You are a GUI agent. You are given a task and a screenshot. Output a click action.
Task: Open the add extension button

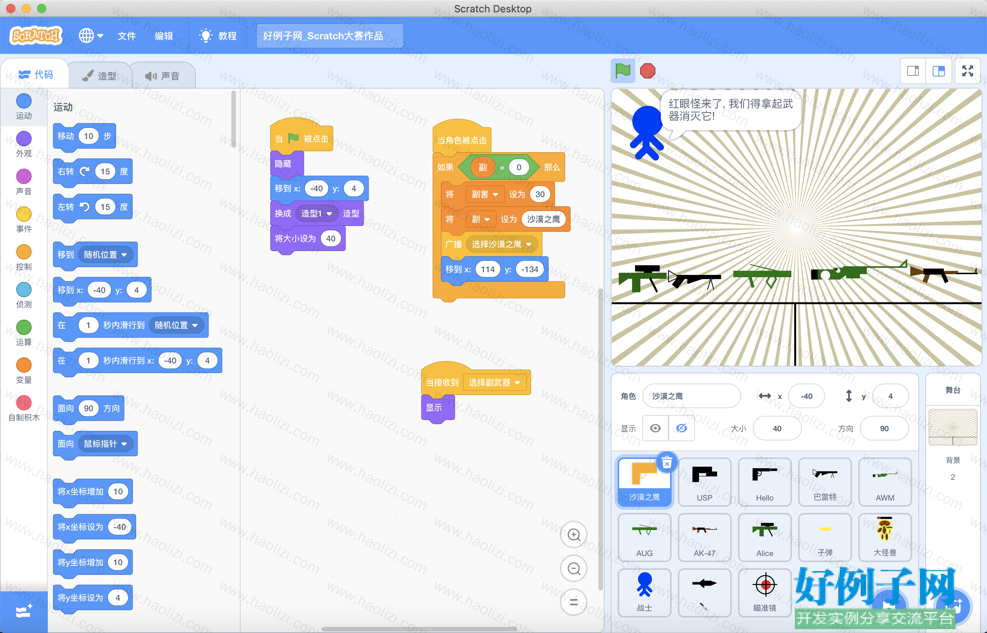click(x=24, y=611)
